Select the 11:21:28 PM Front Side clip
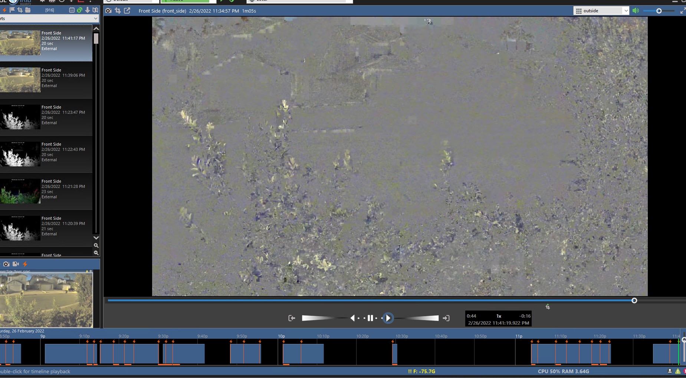Viewport: 686px width, 378px height. (x=46, y=191)
